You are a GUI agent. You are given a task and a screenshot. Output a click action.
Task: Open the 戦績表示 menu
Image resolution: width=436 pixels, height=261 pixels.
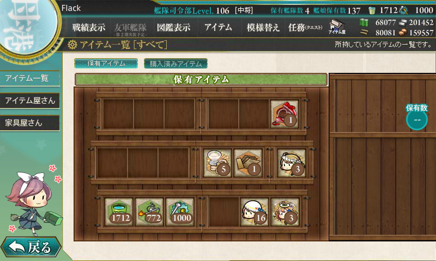click(89, 27)
